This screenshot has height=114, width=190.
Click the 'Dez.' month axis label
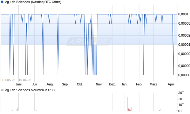(x=112, y=84)
